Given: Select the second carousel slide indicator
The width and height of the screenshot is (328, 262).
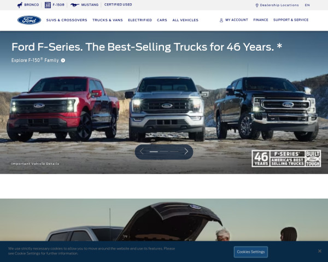Looking at the screenshot, I should coord(164,152).
